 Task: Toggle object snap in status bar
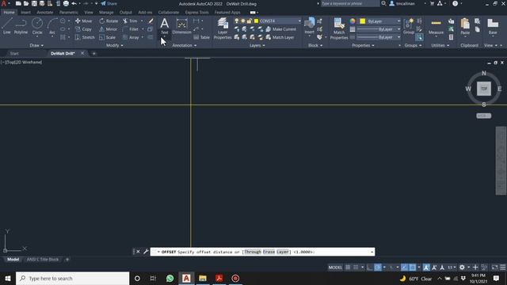click(413, 268)
